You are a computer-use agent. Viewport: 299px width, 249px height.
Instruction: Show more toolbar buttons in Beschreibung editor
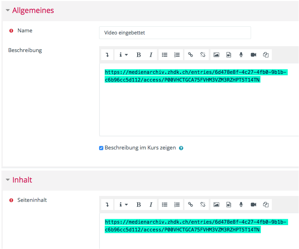(107, 55)
